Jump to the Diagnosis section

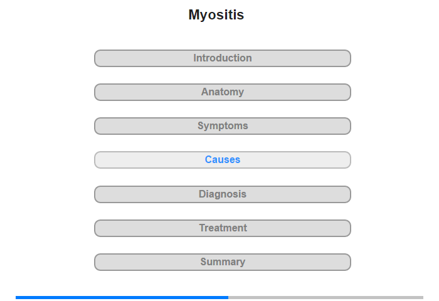pos(223,194)
